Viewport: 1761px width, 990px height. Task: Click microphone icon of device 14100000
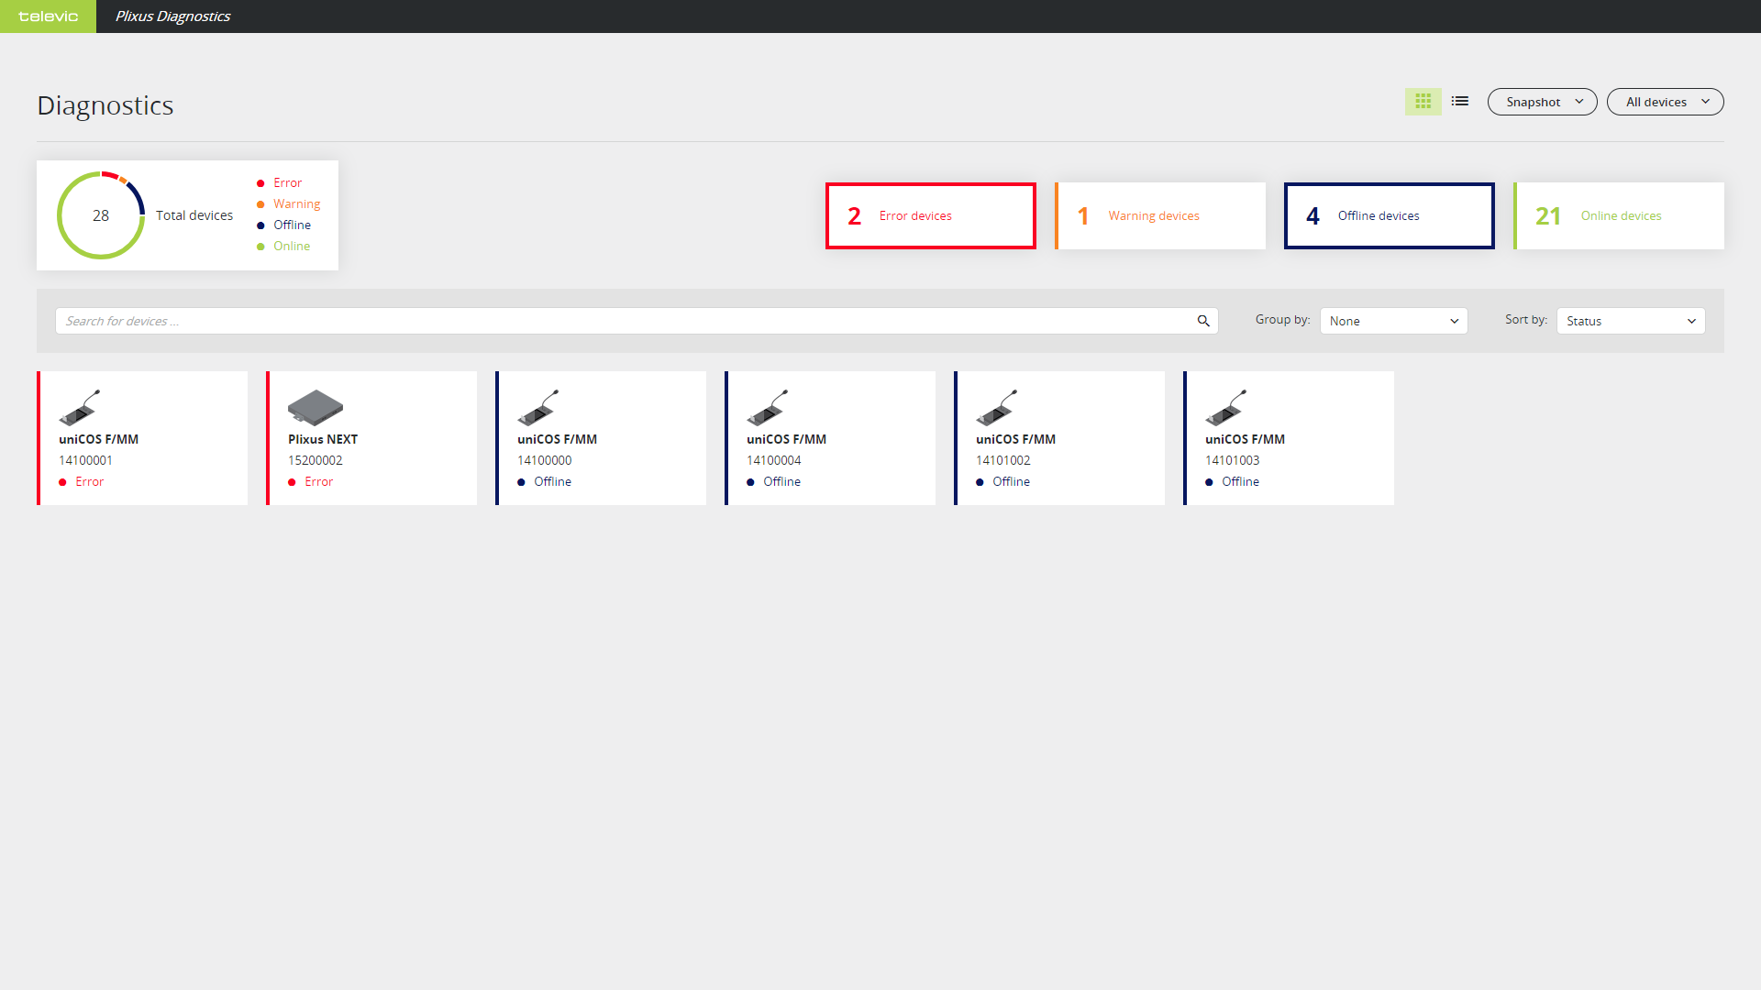click(x=538, y=408)
